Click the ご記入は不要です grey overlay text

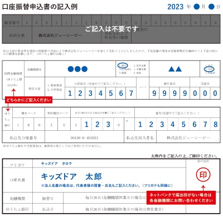coord(111,29)
